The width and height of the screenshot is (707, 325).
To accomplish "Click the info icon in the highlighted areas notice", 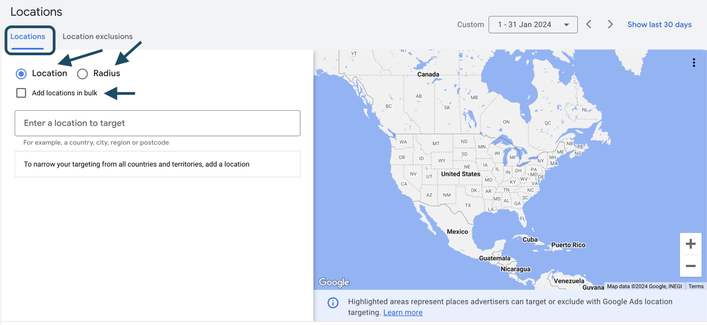I will click(x=332, y=303).
